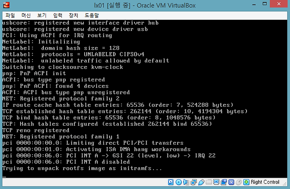This screenshot has height=189, width=290.
Task: Click the 'Trying to unpack rootfs image' line
Action: coord(82,168)
